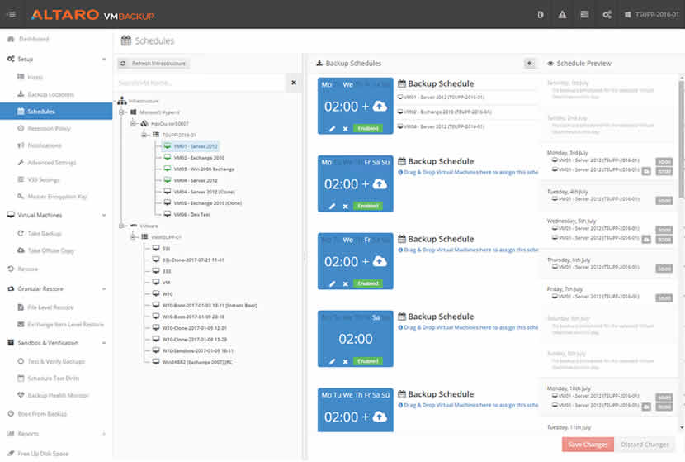
Task: Delete the Mo We schedule via x icon
Action: (346, 129)
